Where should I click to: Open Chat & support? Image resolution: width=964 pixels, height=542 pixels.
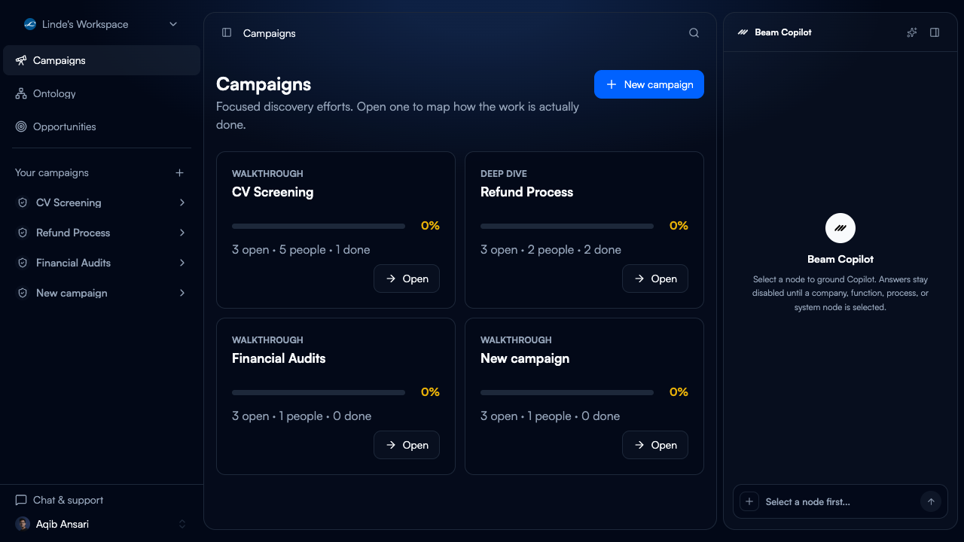102,500
